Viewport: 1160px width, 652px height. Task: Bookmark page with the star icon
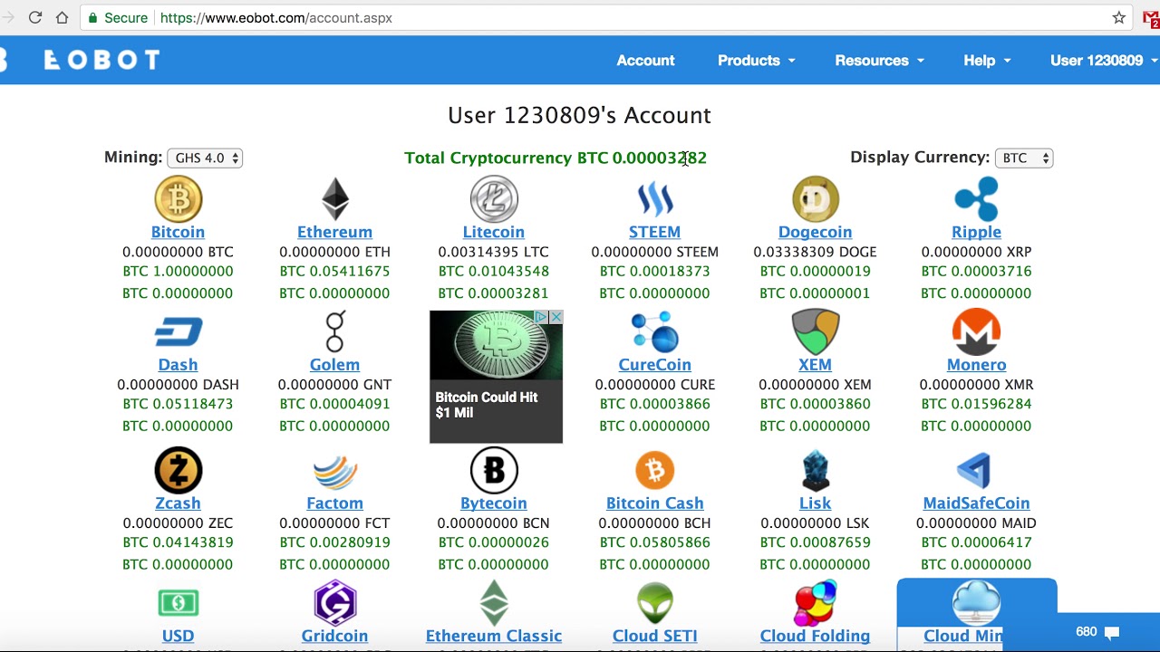(1119, 17)
